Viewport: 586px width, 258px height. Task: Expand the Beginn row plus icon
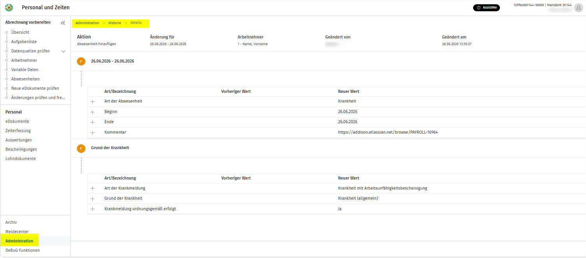tap(93, 112)
